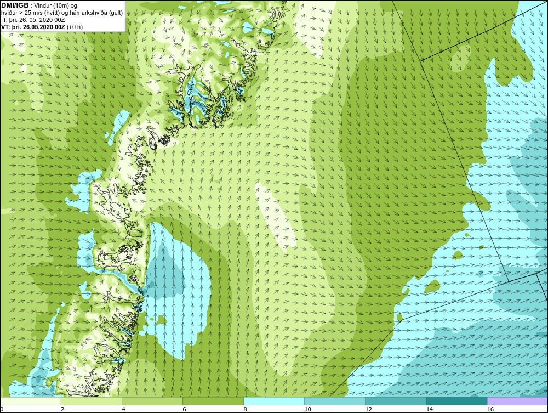Click the "DMI/IGB" title text
The width and height of the screenshot is (548, 413).
pos(15,5)
